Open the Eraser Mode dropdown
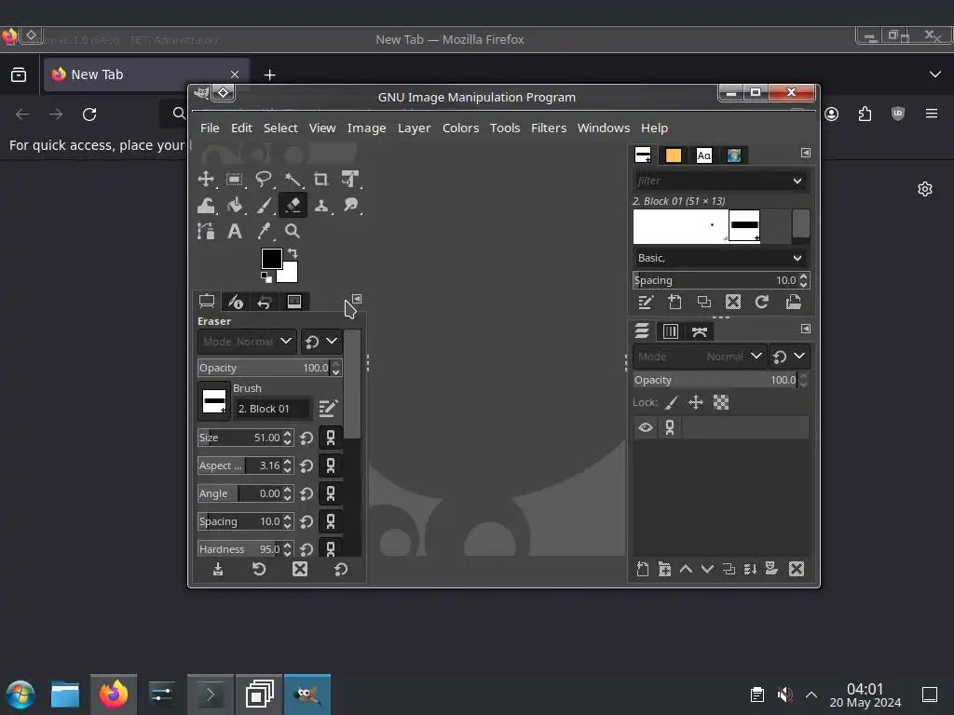This screenshot has width=954, height=715. pyautogui.click(x=247, y=341)
